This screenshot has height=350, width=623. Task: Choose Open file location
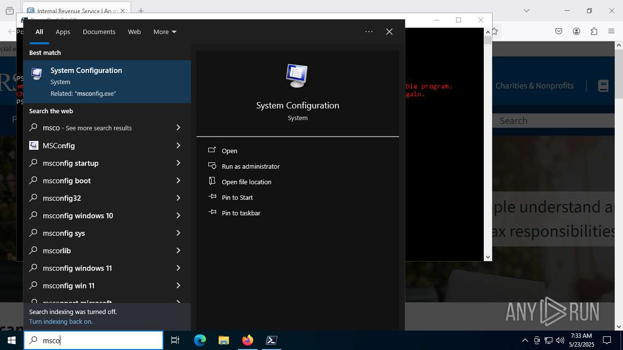coord(247,182)
